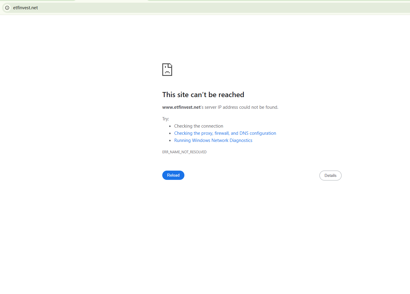Select 'Checking the connection' text
This screenshot has width=410, height=294.
point(199,126)
